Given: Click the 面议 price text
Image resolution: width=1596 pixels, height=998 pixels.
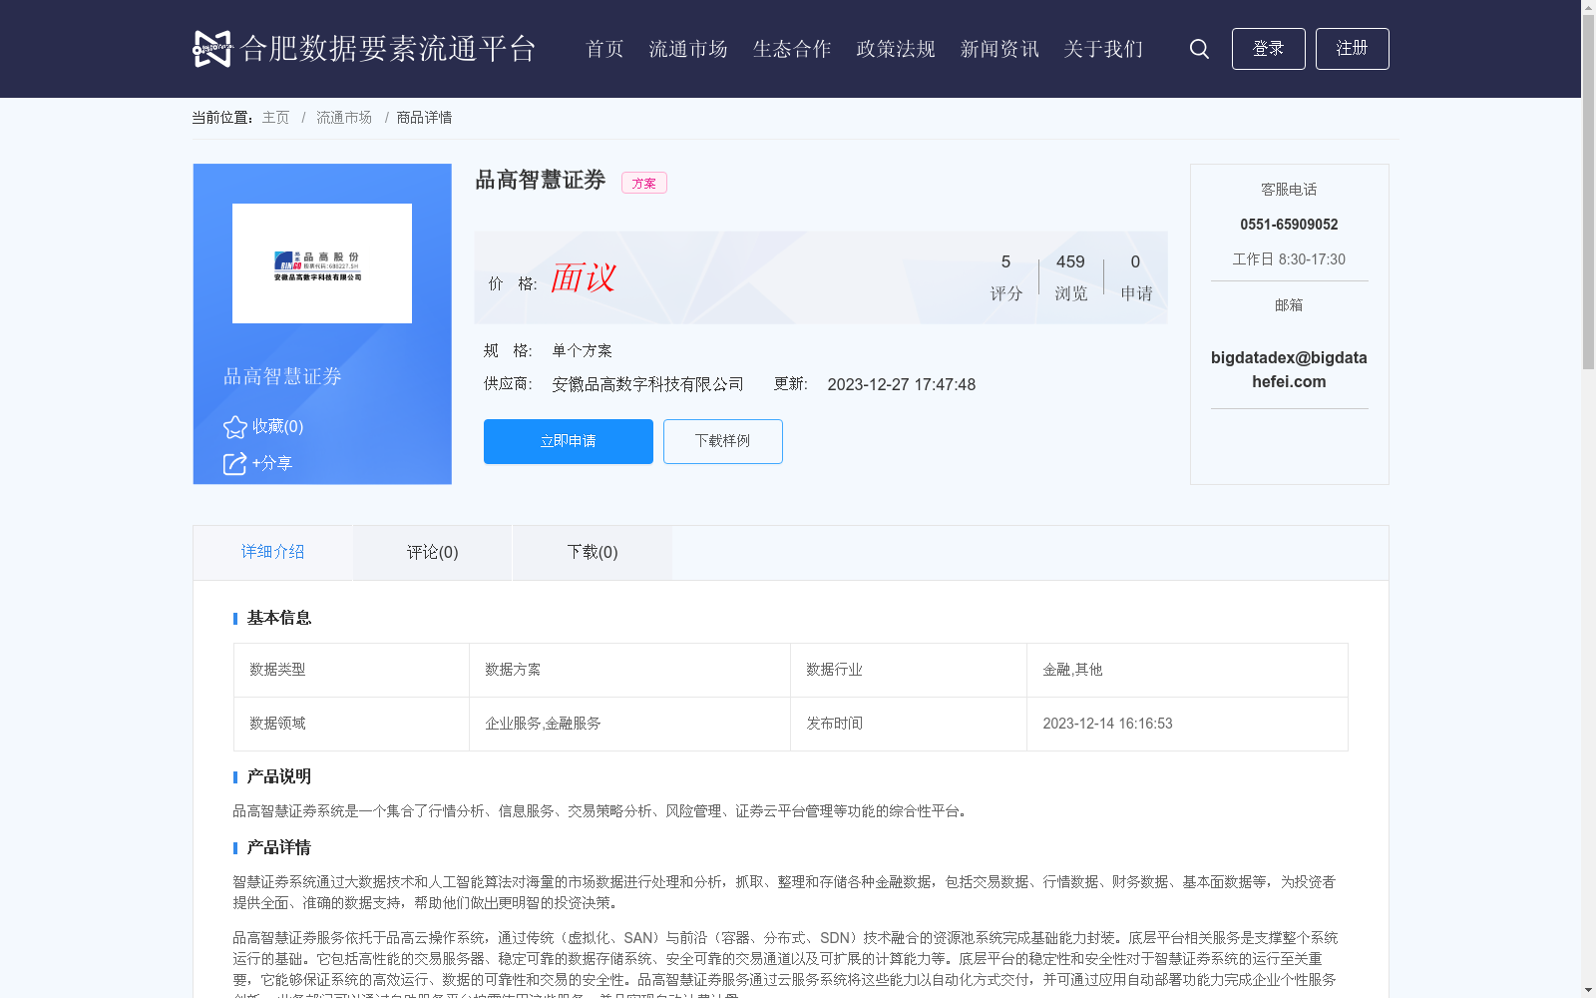Looking at the screenshot, I should [x=584, y=277].
